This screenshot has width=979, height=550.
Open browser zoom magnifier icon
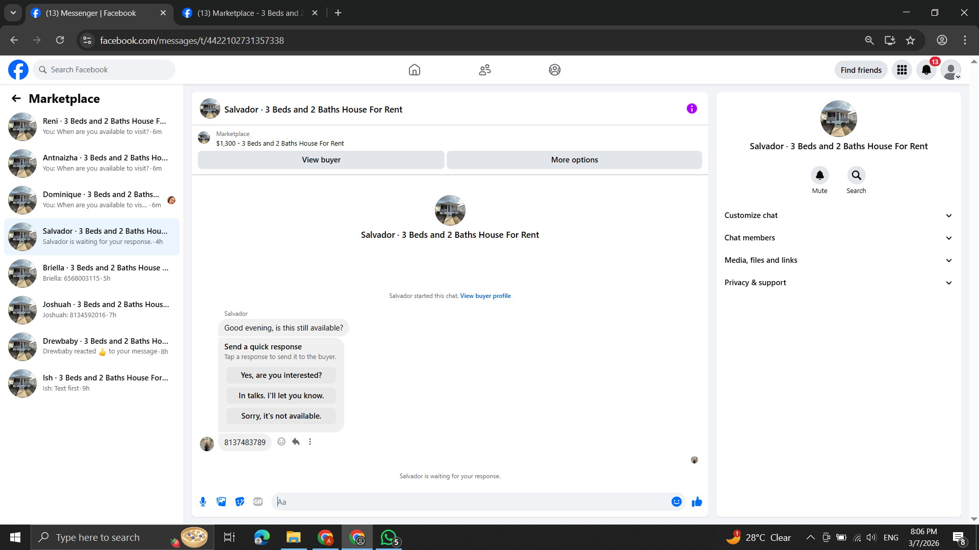(869, 40)
